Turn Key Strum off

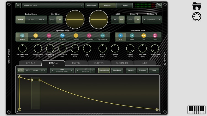[x=52, y=20]
